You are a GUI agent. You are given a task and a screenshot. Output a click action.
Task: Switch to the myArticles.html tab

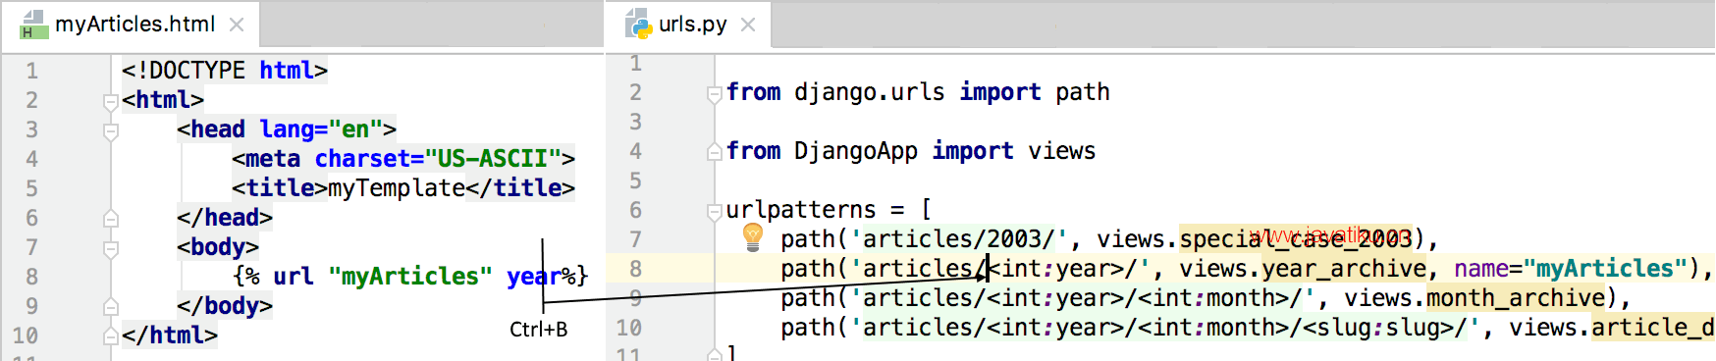(x=134, y=25)
